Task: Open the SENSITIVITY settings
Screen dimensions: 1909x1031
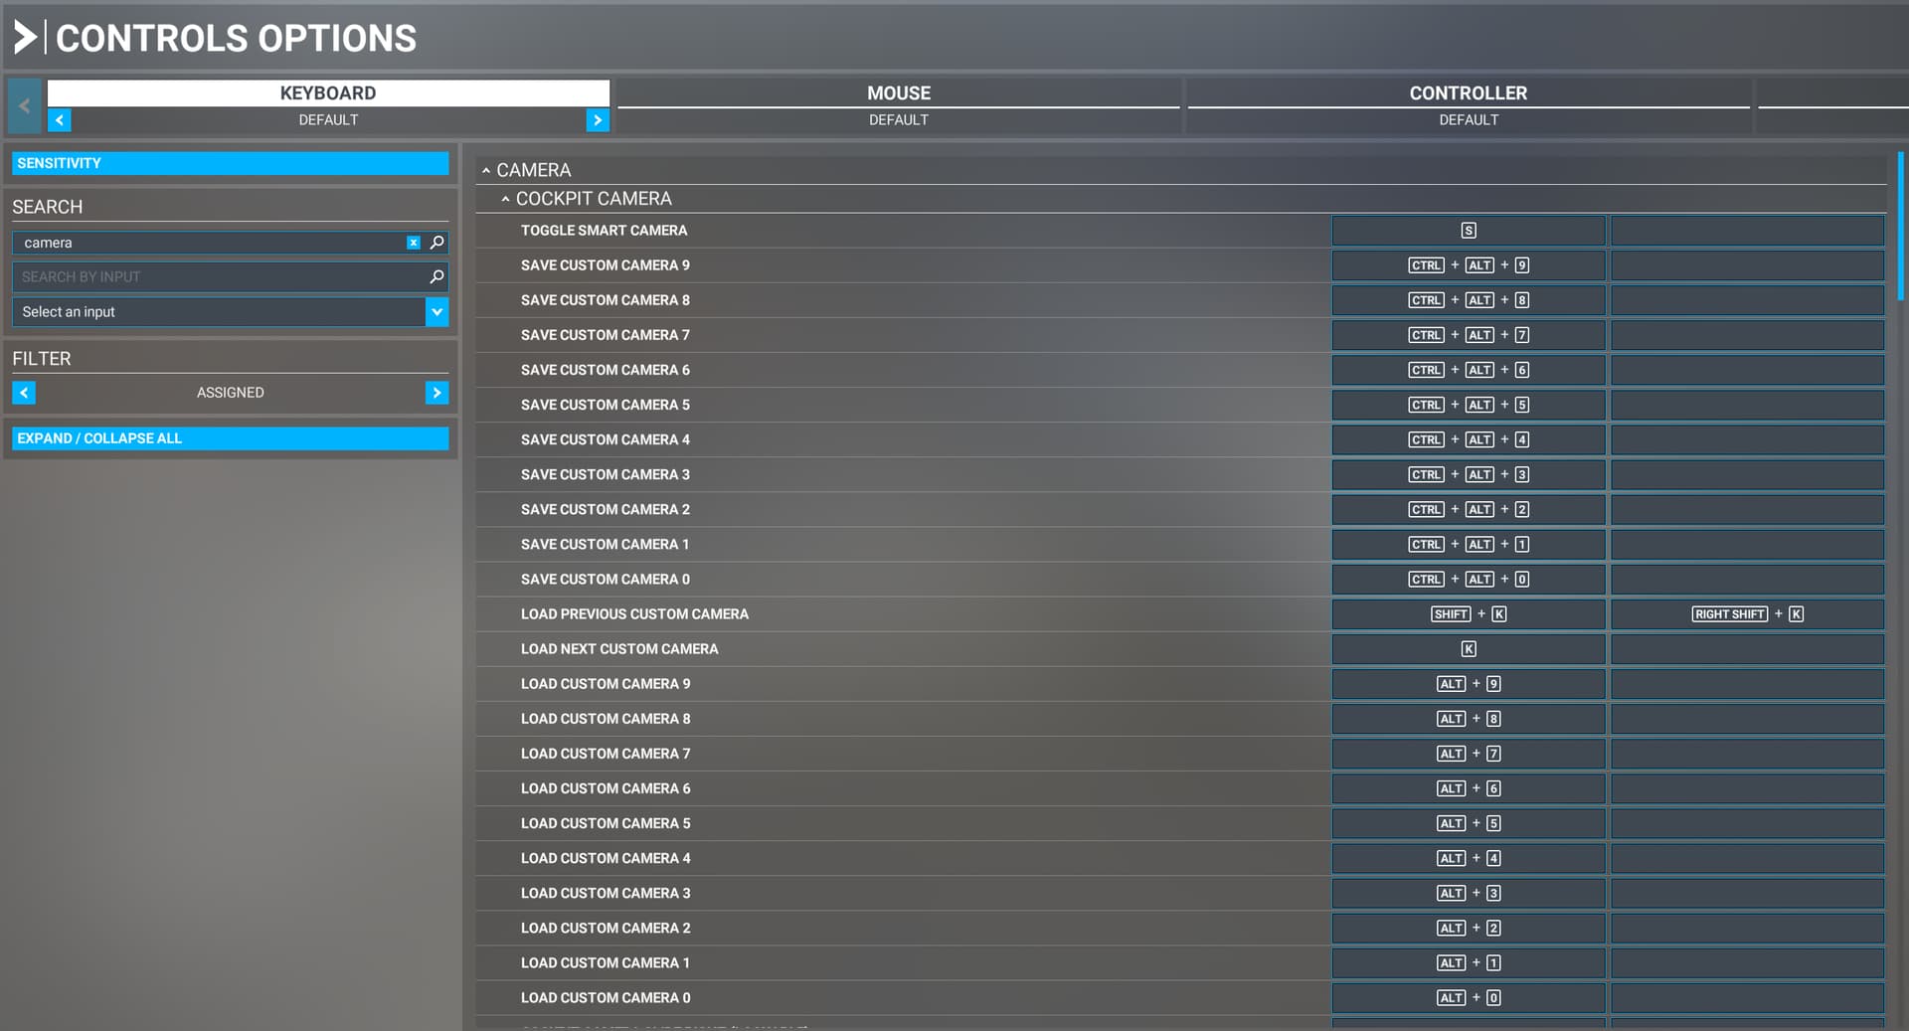Action: (x=230, y=163)
